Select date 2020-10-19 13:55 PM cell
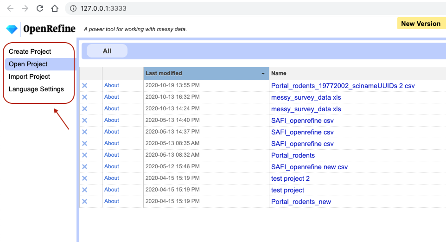This screenshot has width=446, height=242. [x=172, y=85]
